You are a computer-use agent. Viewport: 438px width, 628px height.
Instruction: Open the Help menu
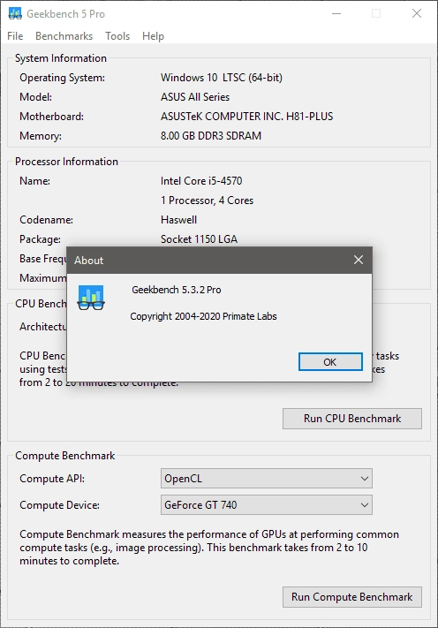153,36
